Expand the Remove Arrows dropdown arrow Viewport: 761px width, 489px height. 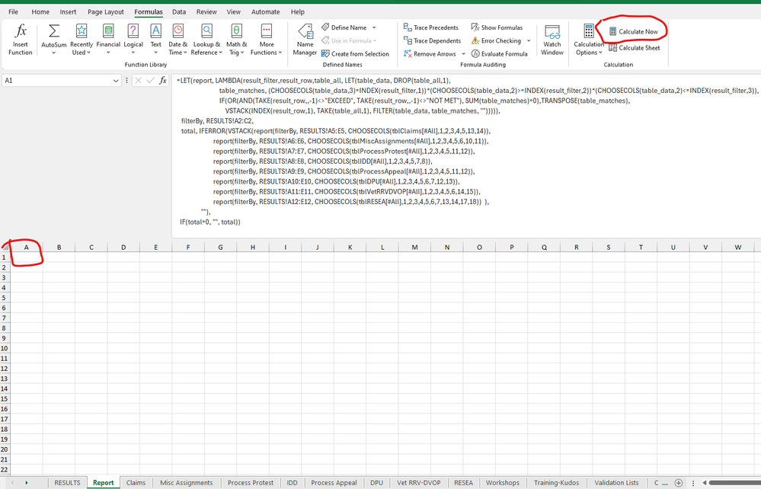coord(463,54)
